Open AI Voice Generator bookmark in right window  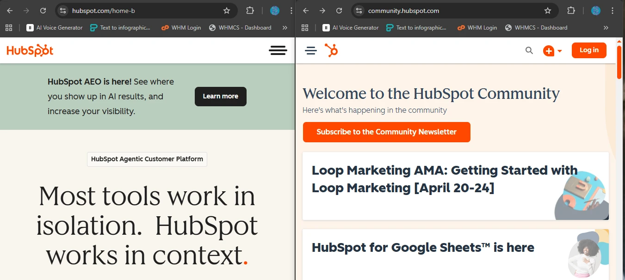[x=351, y=28]
